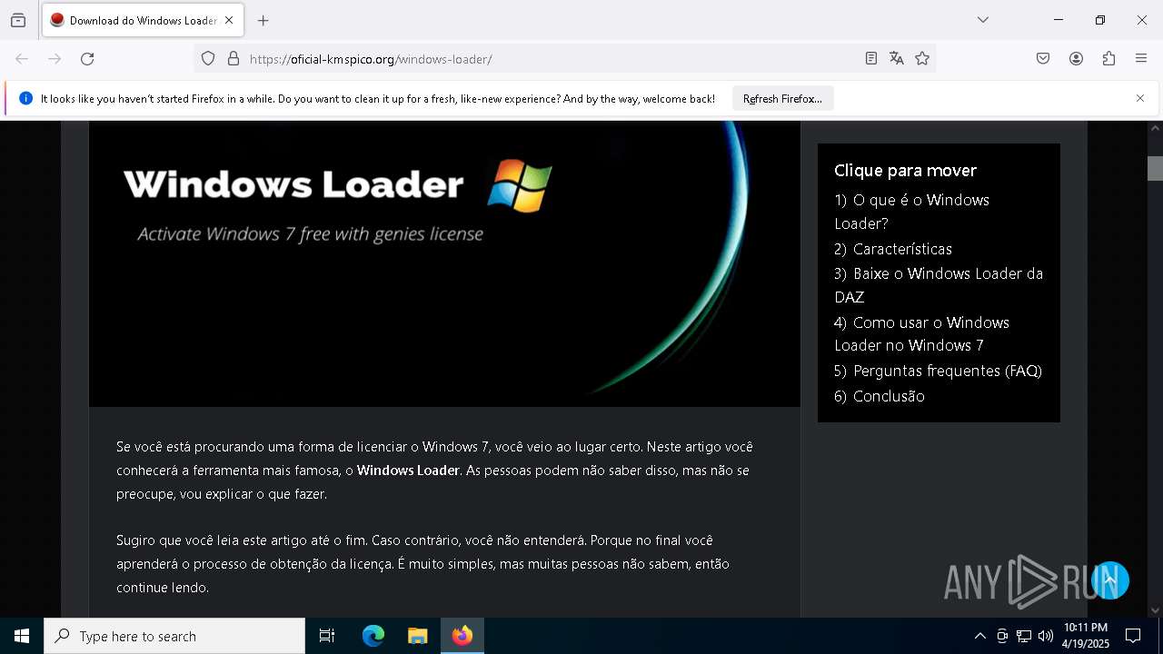Screen dimensions: 1163x654
Task: Click the bold 'Windows Loader' text
Action: (408, 471)
